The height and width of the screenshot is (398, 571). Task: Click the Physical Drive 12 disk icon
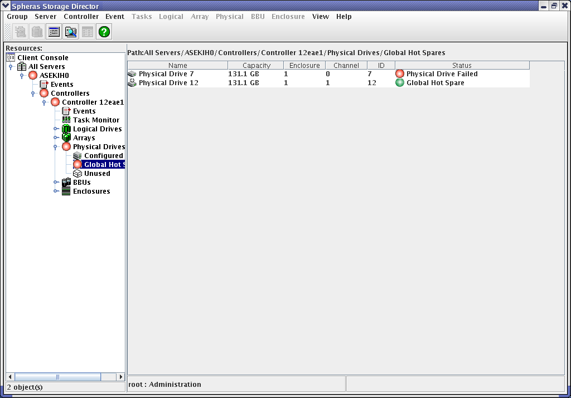(x=132, y=83)
